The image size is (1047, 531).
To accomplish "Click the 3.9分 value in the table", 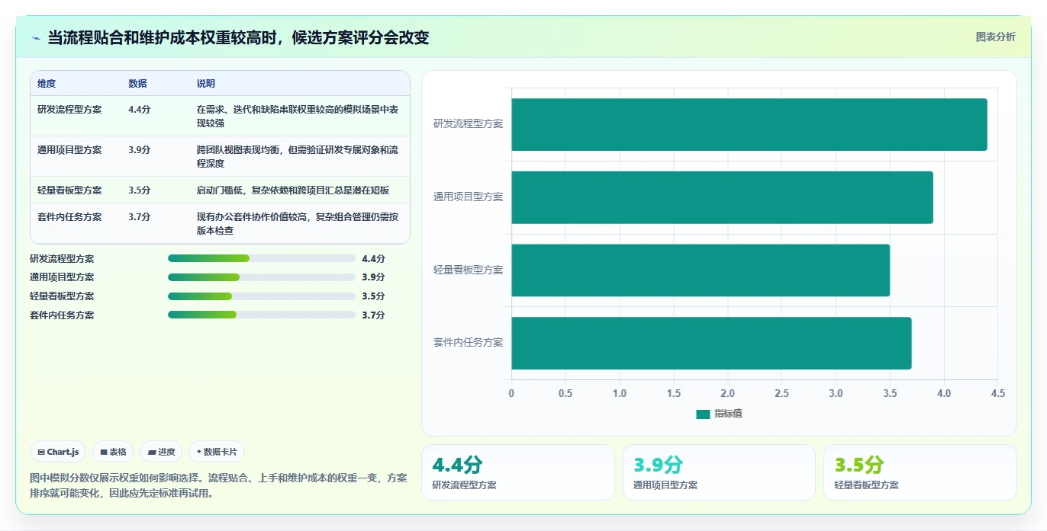I will (x=140, y=150).
